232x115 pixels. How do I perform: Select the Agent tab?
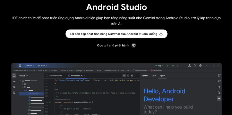162,75
